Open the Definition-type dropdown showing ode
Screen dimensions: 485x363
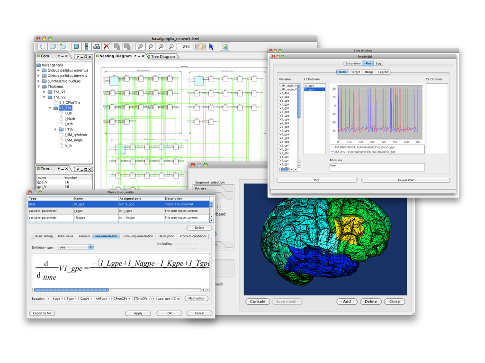[x=75, y=247]
